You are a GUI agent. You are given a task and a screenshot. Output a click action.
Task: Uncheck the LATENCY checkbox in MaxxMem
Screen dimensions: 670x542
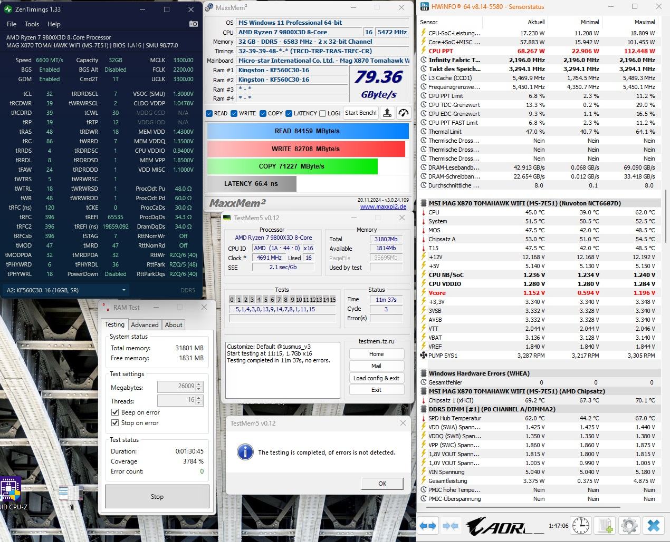289,113
